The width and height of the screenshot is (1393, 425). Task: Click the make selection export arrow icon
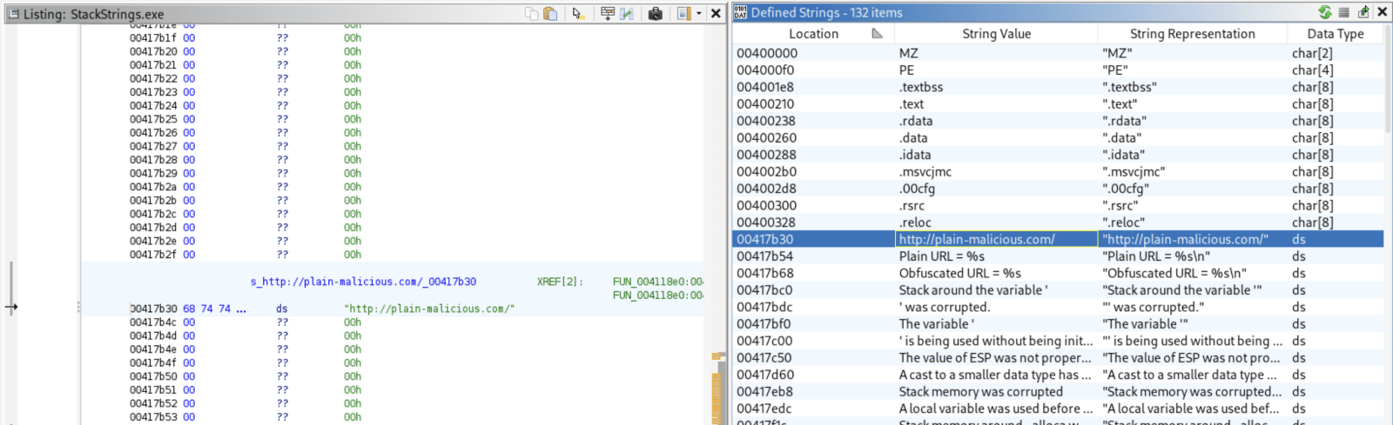point(1363,12)
